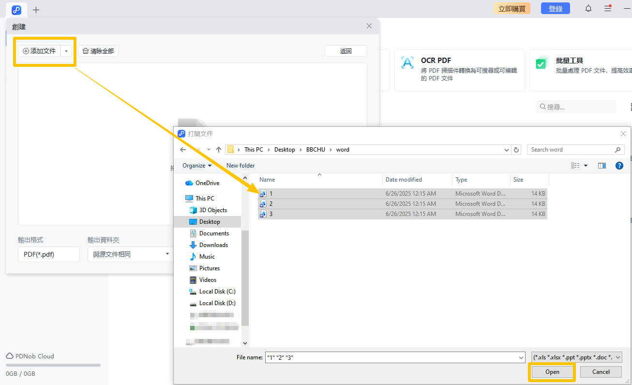Sort files by the Date modified column
Screen dimensions: 632x385
click(404, 180)
